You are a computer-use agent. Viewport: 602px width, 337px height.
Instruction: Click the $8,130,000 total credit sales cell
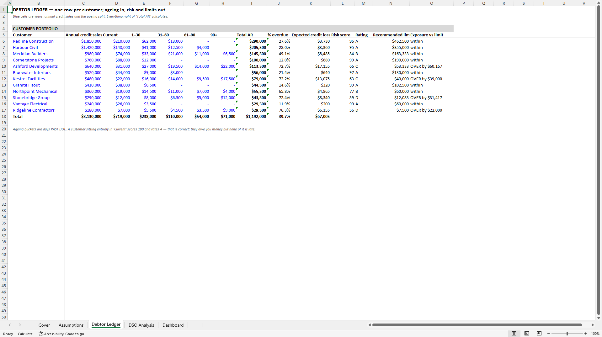(83, 116)
